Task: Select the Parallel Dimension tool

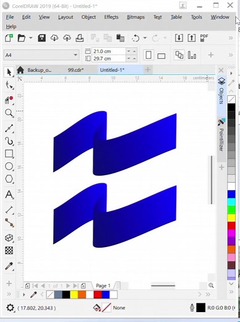Action: 9,210
